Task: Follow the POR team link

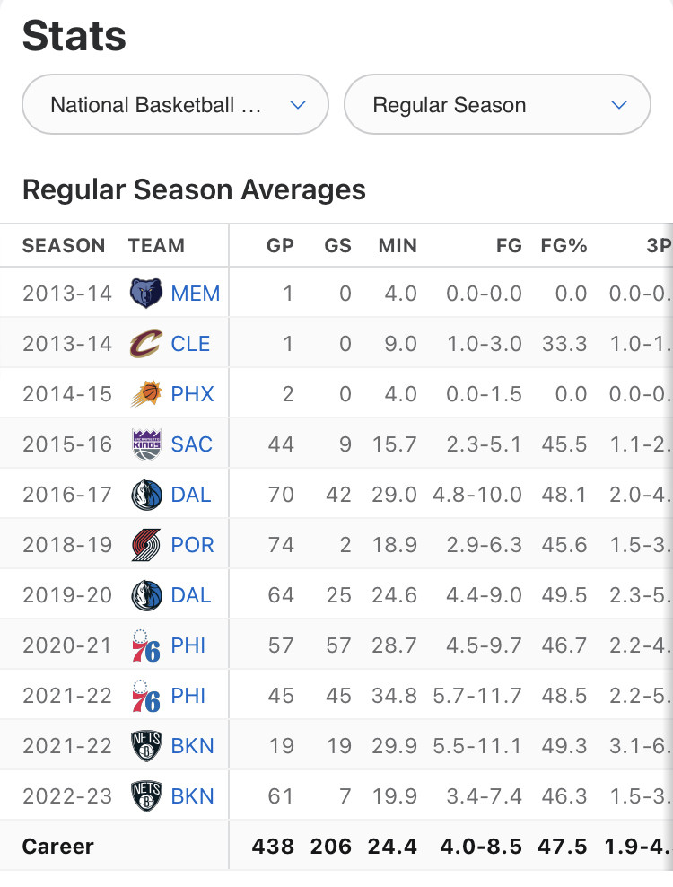Action: pyautogui.click(x=192, y=545)
